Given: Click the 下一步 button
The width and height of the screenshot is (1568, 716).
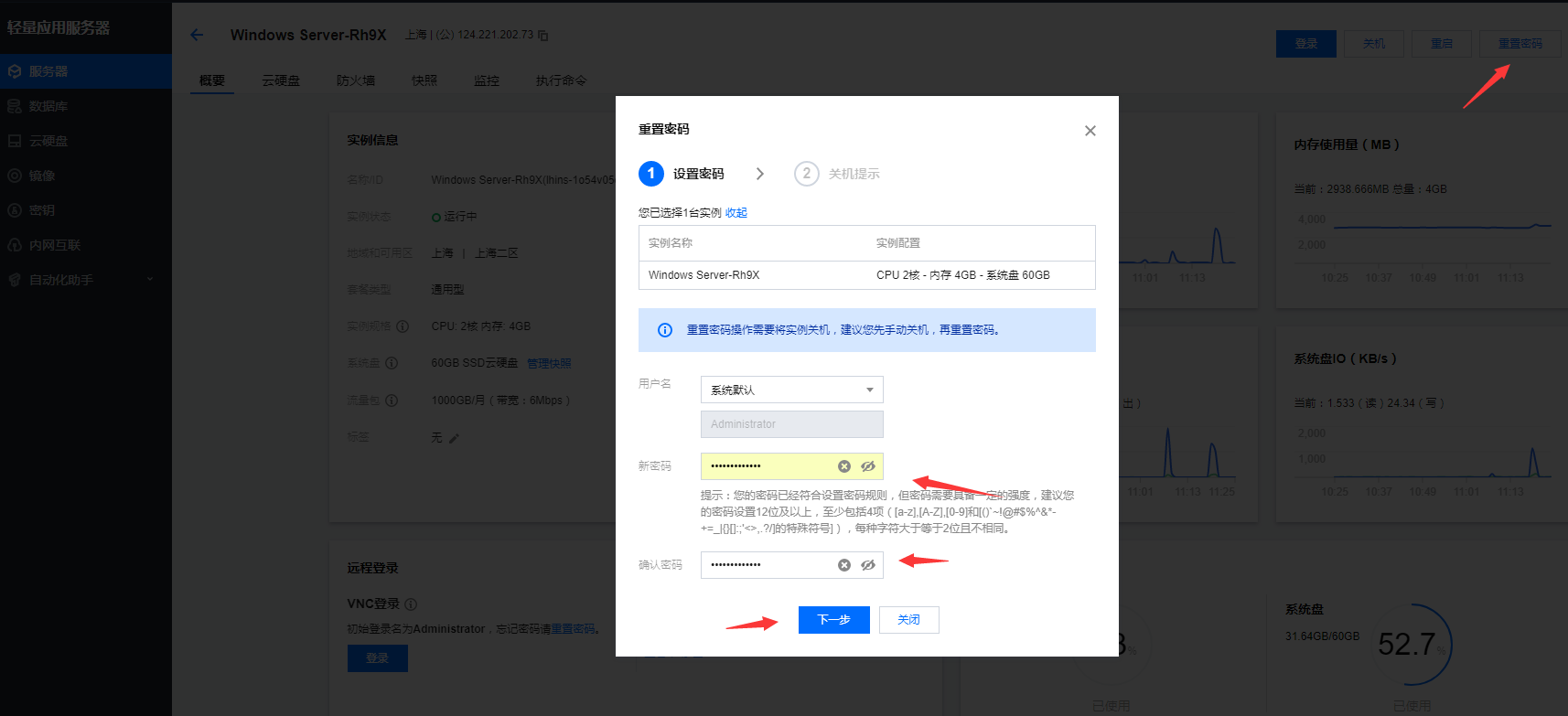Looking at the screenshot, I should coord(833,620).
